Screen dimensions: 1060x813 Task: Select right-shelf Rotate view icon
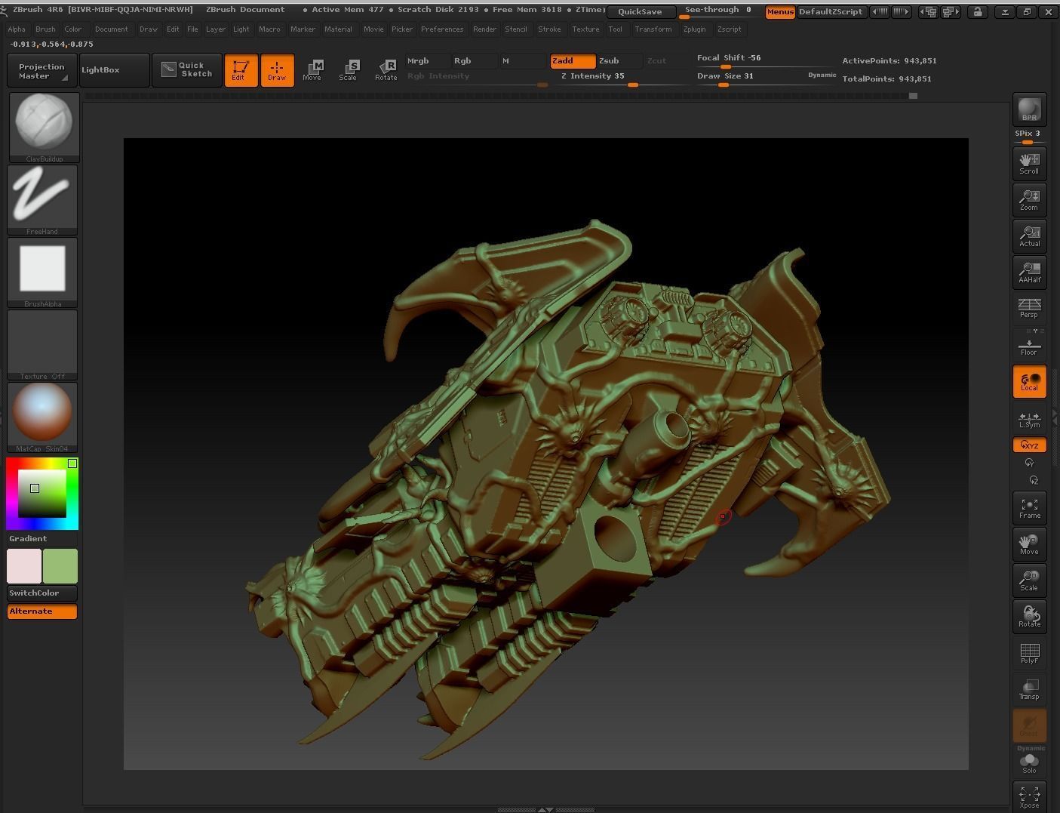tap(1029, 616)
